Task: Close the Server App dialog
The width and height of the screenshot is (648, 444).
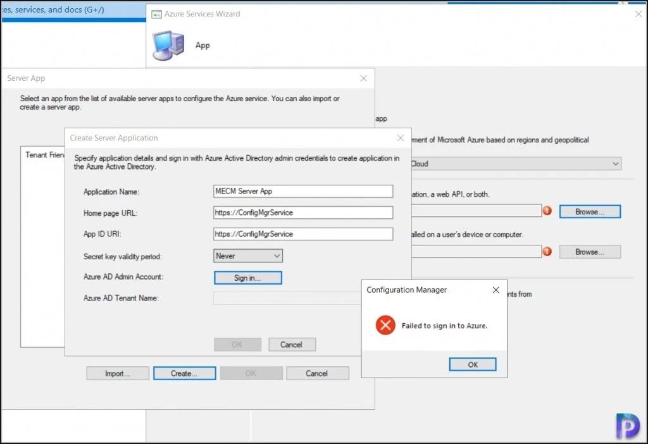Action: tap(364, 78)
